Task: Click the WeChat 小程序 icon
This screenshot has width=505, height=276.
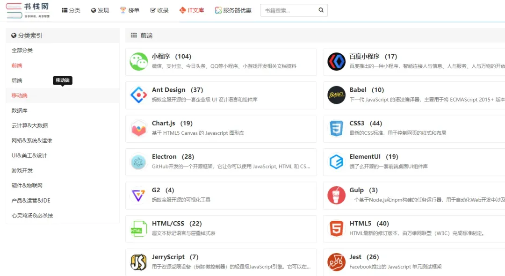Action: tap(138, 61)
